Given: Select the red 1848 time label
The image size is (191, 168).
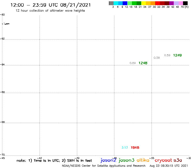Looking at the screenshot, I should [x=135, y=148].
